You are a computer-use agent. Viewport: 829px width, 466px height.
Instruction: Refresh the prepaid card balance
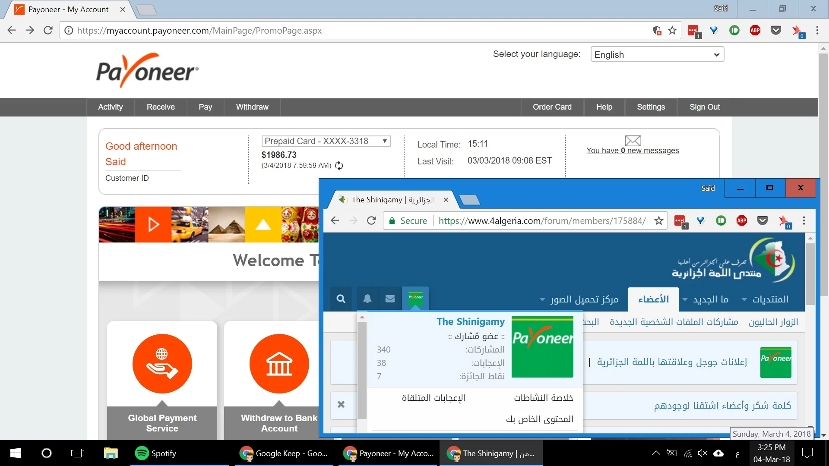pos(339,166)
